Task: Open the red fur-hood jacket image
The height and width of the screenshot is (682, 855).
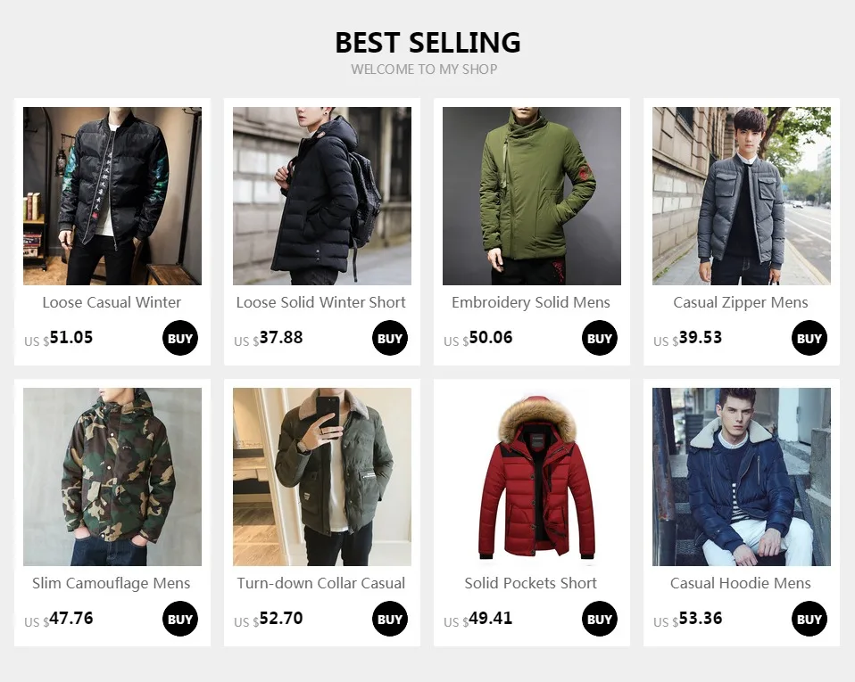Action: (x=532, y=477)
